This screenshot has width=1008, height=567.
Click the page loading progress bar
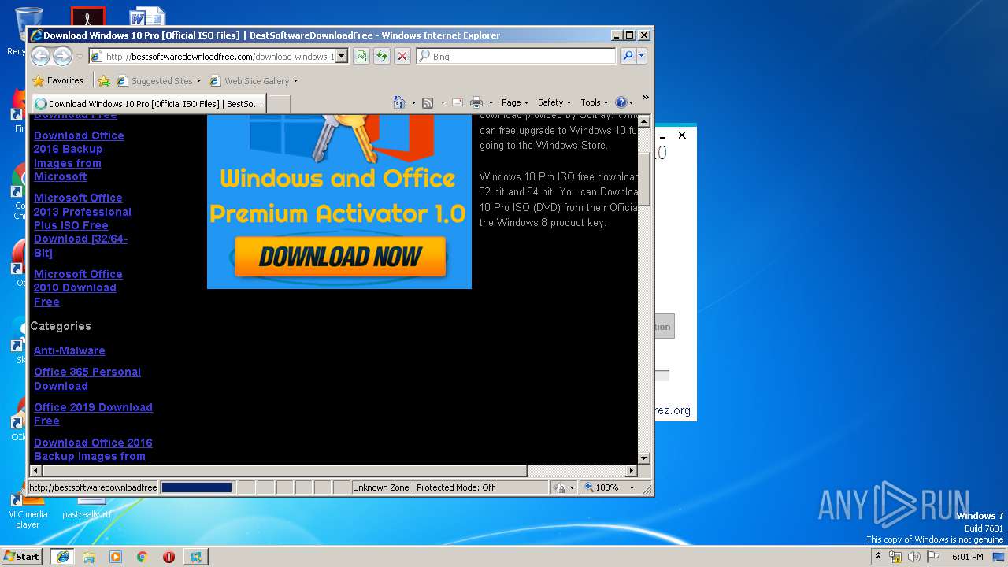pyautogui.click(x=197, y=487)
